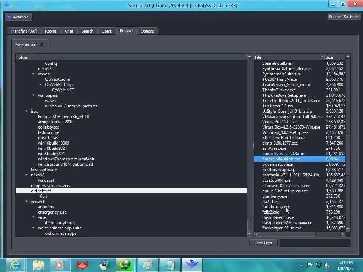Open the notepad-style taskbar icon

(170, 265)
